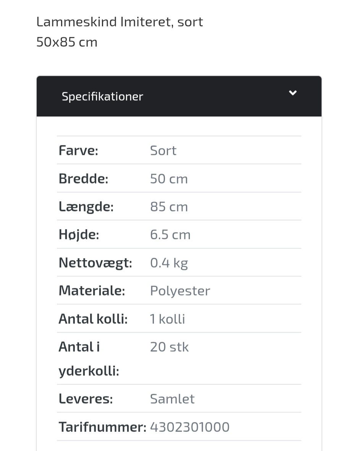Click the Materiale label
The image size is (338, 451).
coord(92,291)
